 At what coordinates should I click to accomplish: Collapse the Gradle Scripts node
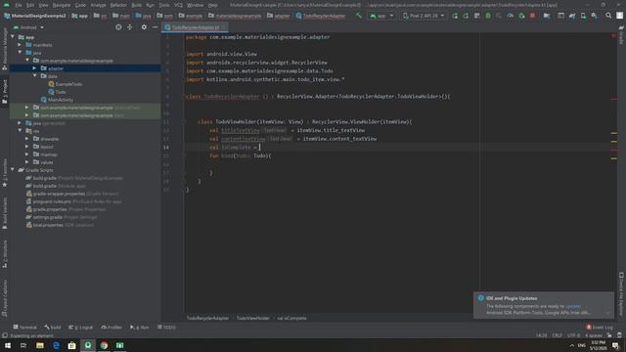point(13,169)
